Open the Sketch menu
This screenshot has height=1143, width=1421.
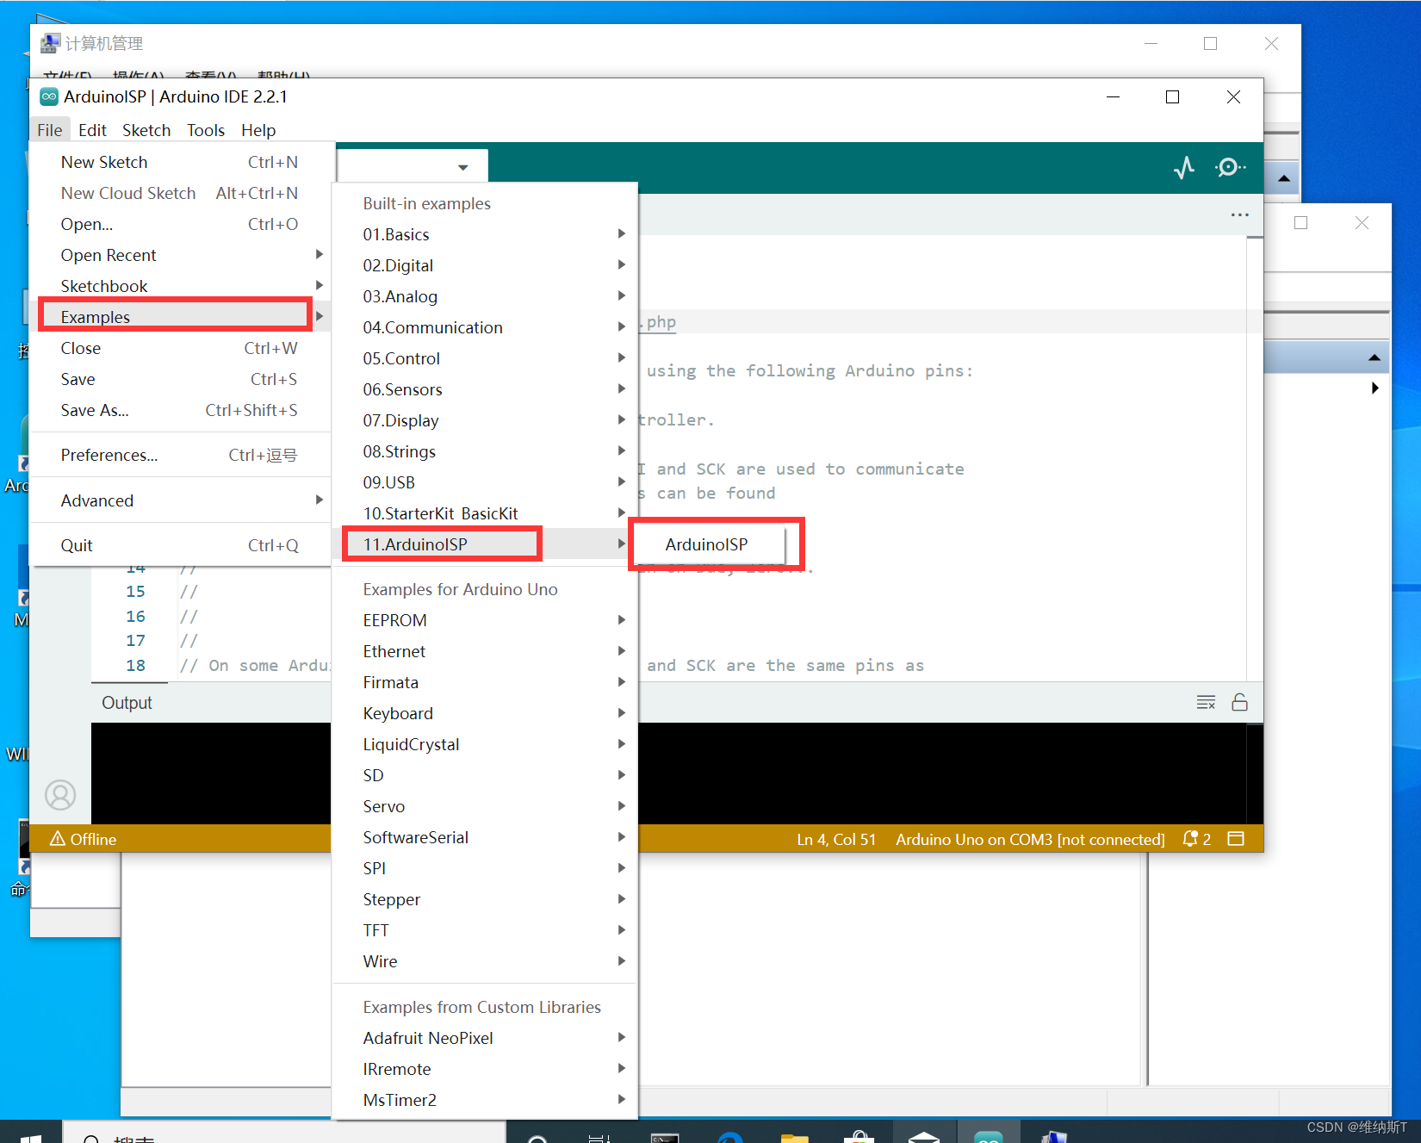(x=146, y=130)
